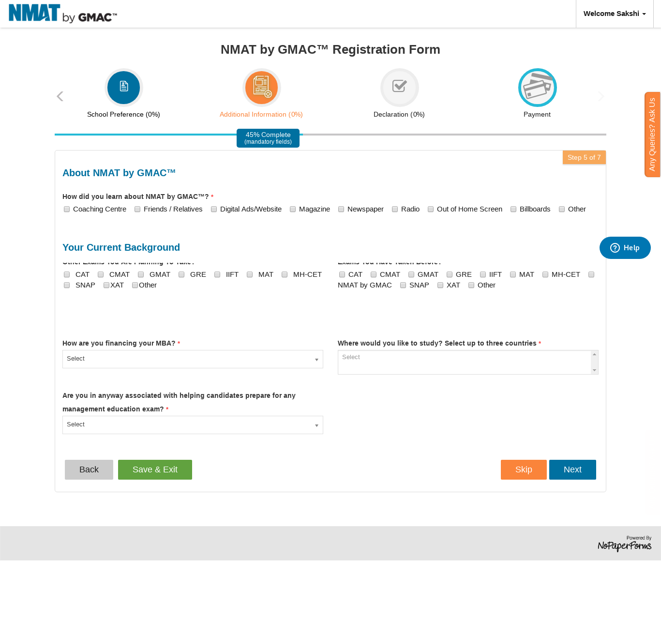Click the Declaration checkmark icon
This screenshot has width=661, height=620.
(x=399, y=88)
